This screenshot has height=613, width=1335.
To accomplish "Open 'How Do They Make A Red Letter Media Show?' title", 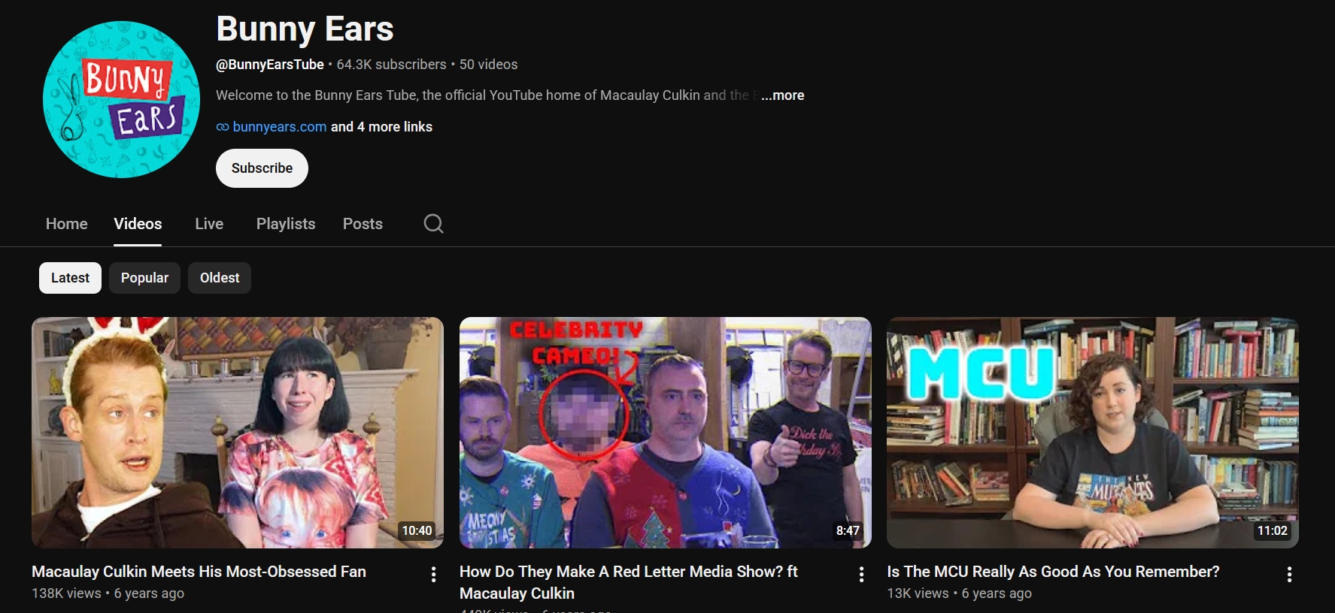I will click(629, 582).
